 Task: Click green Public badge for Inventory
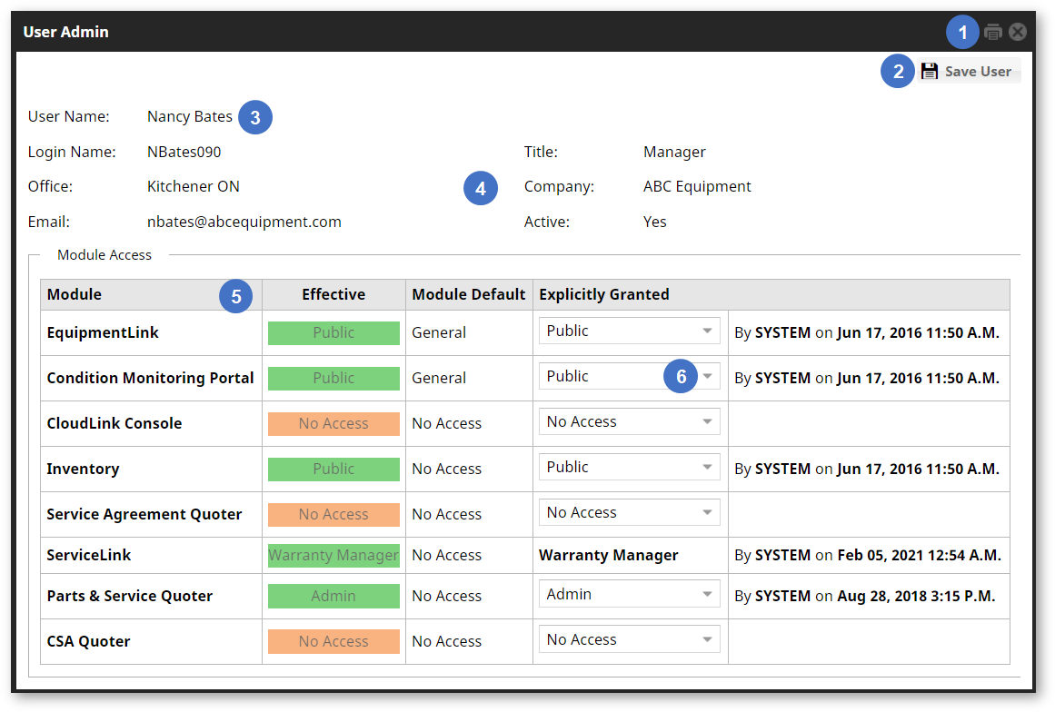click(333, 469)
